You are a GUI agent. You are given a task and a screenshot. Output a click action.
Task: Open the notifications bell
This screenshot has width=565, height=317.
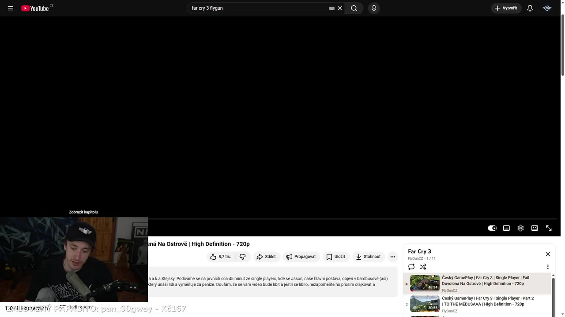pos(530,8)
